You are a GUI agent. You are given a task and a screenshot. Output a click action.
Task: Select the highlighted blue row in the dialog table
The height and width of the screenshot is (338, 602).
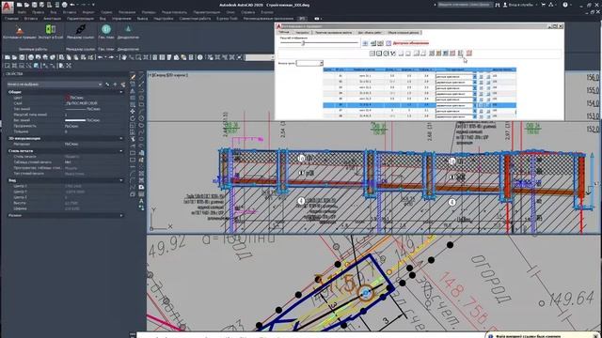(420, 105)
